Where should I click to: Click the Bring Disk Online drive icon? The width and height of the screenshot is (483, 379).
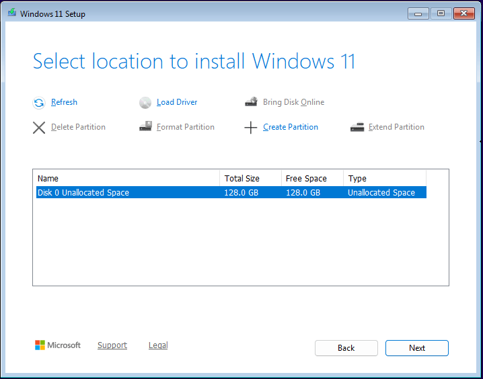click(252, 102)
